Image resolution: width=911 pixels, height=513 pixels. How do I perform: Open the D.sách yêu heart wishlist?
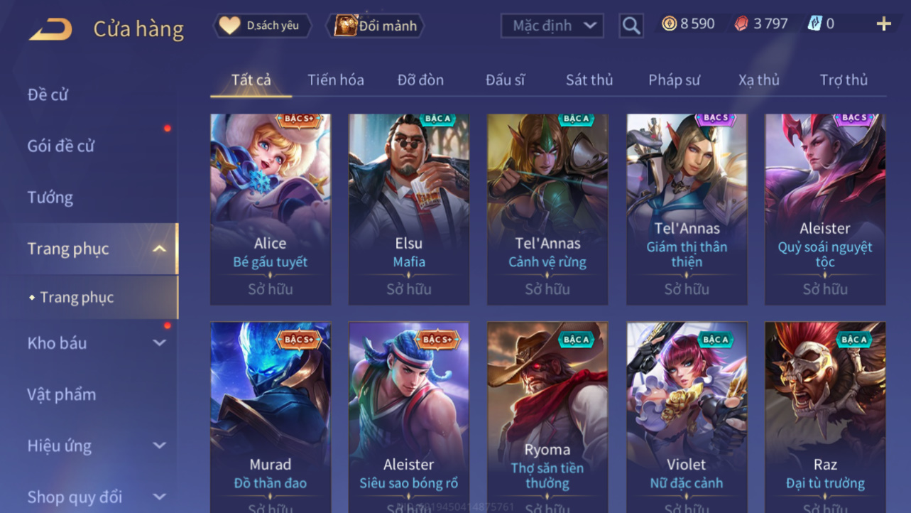click(259, 26)
